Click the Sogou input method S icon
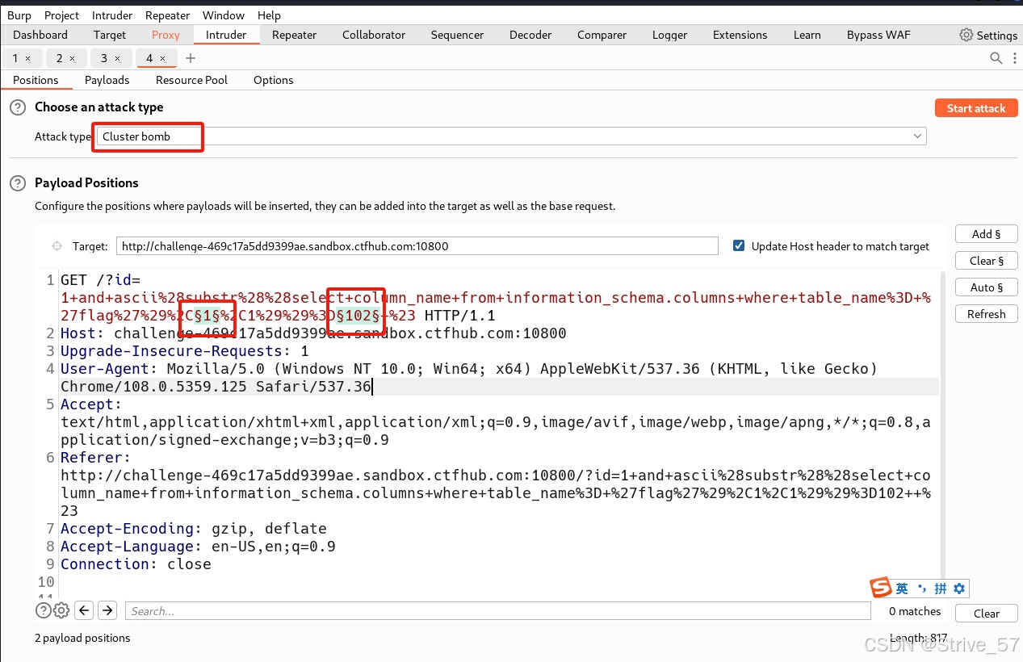 click(x=880, y=588)
